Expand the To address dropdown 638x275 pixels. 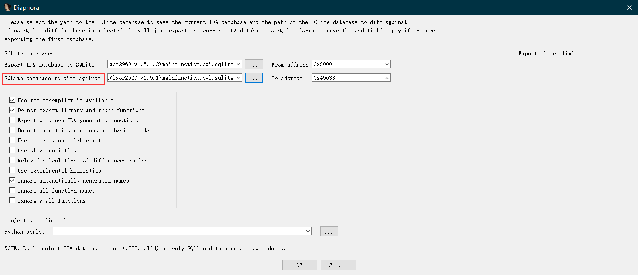coord(387,78)
